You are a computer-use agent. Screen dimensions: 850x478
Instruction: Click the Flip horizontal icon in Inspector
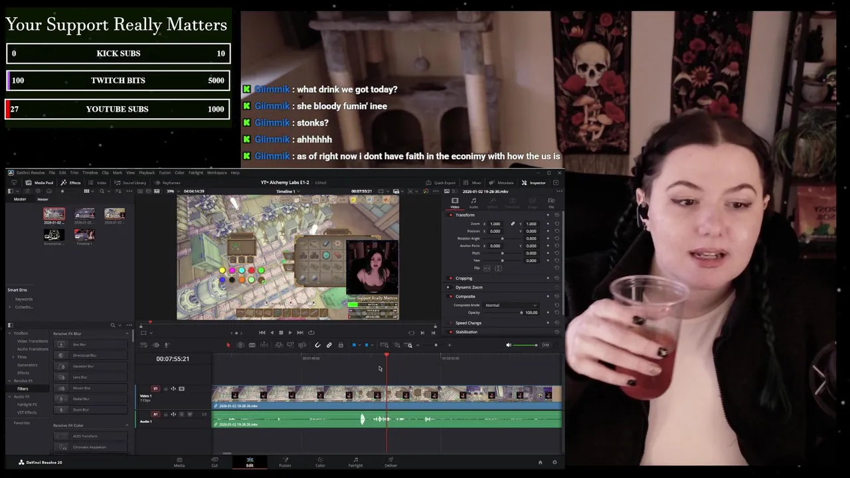(487, 268)
